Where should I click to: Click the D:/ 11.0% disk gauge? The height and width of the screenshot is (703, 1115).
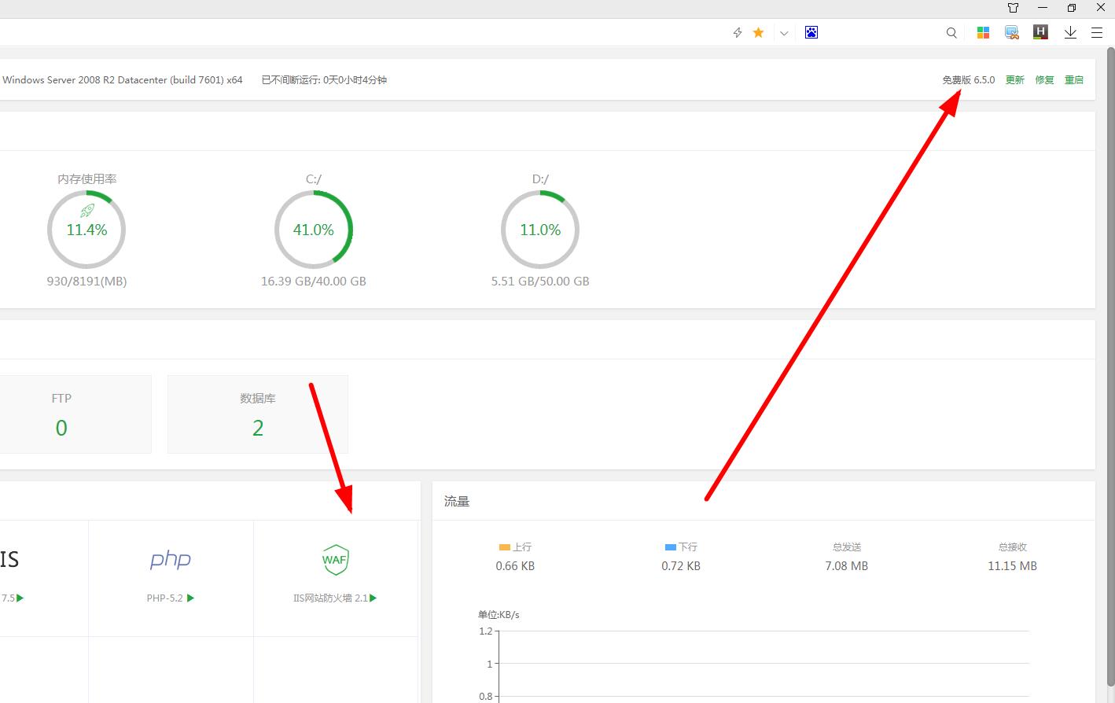(540, 230)
